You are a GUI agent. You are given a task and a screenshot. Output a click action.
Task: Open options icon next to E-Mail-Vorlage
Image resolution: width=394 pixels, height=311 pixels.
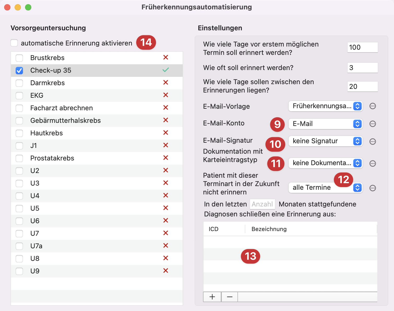coord(373,106)
